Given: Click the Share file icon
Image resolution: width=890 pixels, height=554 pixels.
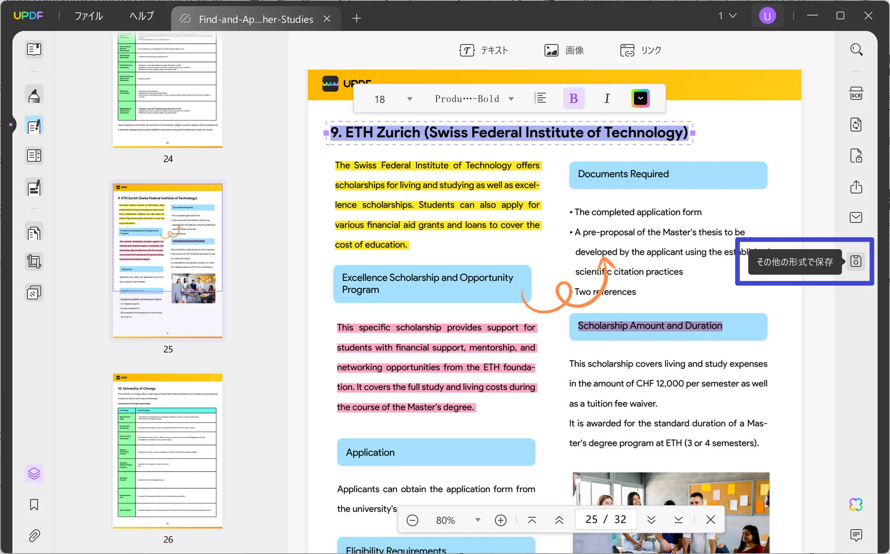Looking at the screenshot, I should click(856, 187).
